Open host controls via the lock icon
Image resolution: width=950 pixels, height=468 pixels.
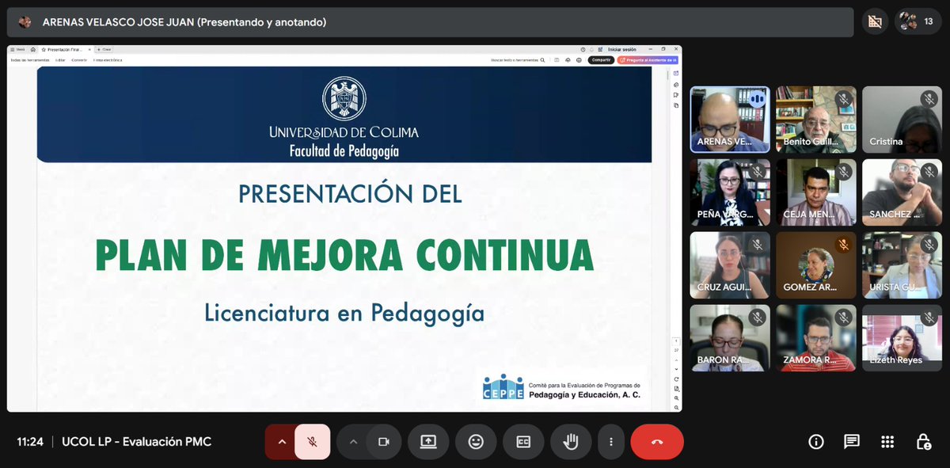[923, 442]
